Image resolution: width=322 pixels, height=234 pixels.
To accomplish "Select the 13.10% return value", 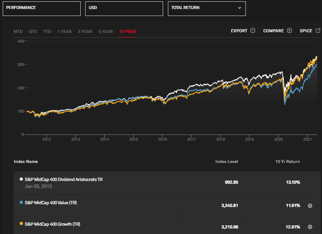I will tap(293, 182).
